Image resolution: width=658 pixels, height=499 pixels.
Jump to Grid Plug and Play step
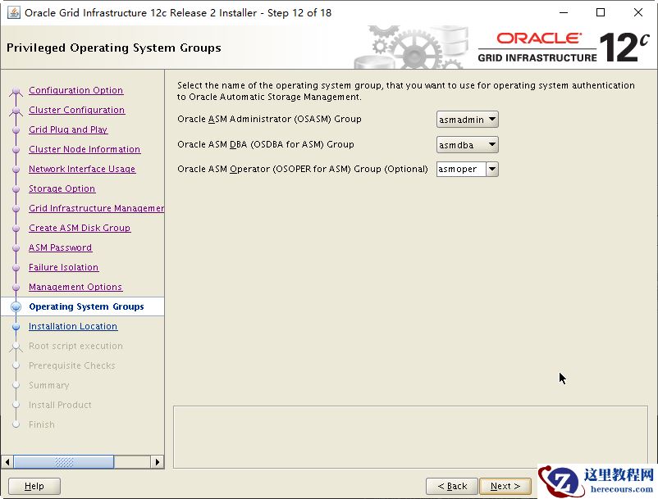coord(68,129)
